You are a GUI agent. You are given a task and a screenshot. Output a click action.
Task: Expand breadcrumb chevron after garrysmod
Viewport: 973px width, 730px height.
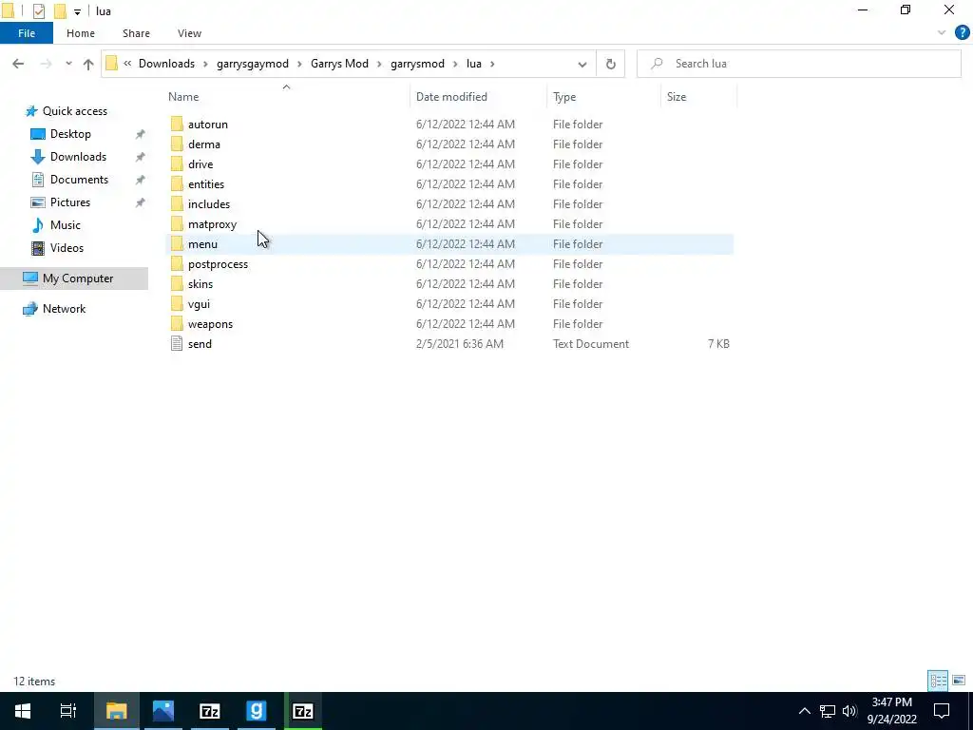point(455,64)
